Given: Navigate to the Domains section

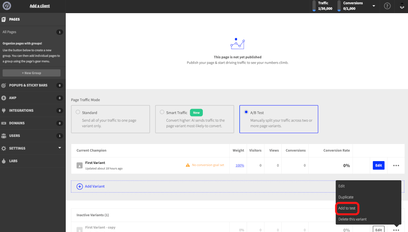Looking at the screenshot, I should (17, 123).
